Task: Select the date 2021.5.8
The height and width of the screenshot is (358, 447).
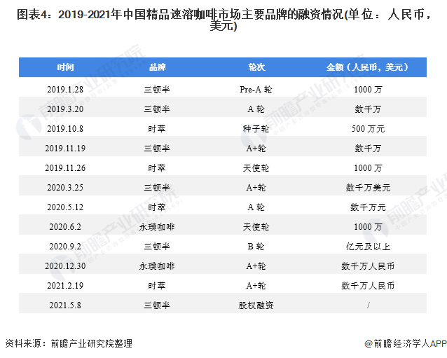Action: (65, 305)
